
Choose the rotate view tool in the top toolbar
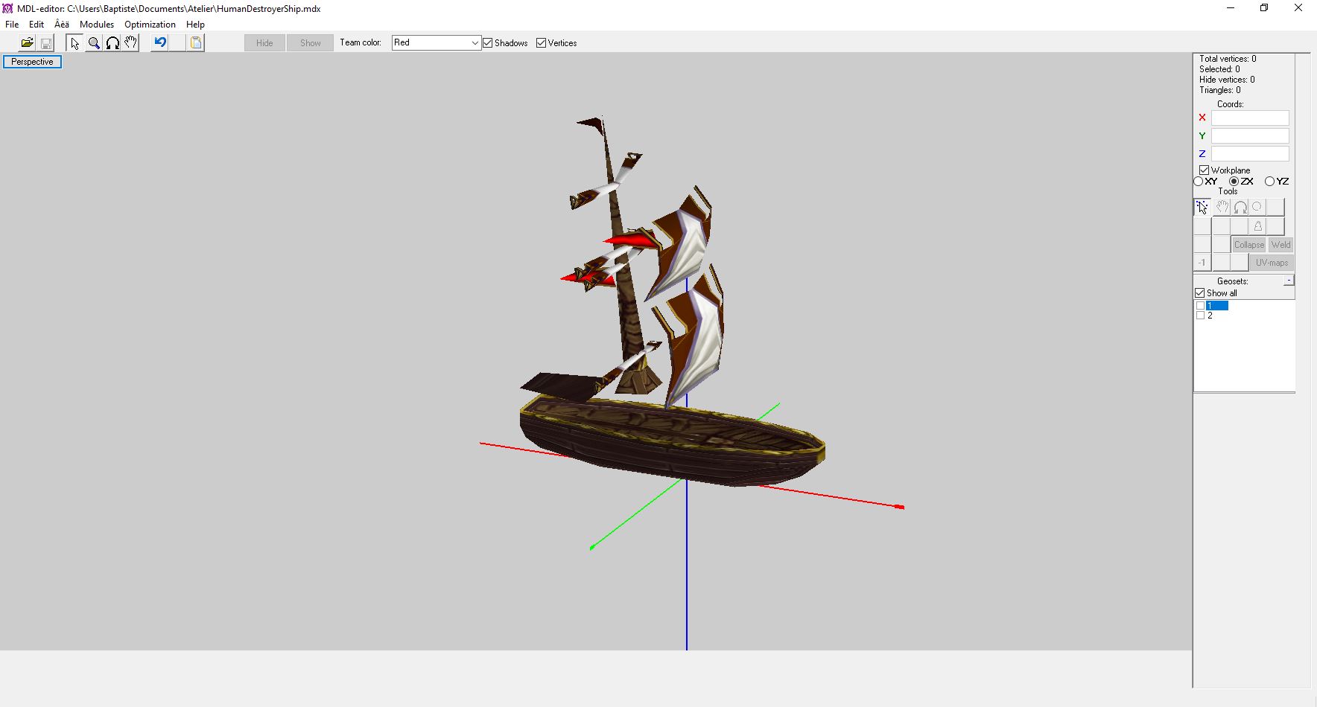[112, 43]
